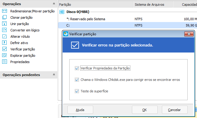The height and width of the screenshot is (118, 197).
Task: Click the Cancelar button
Action: pos(175,110)
